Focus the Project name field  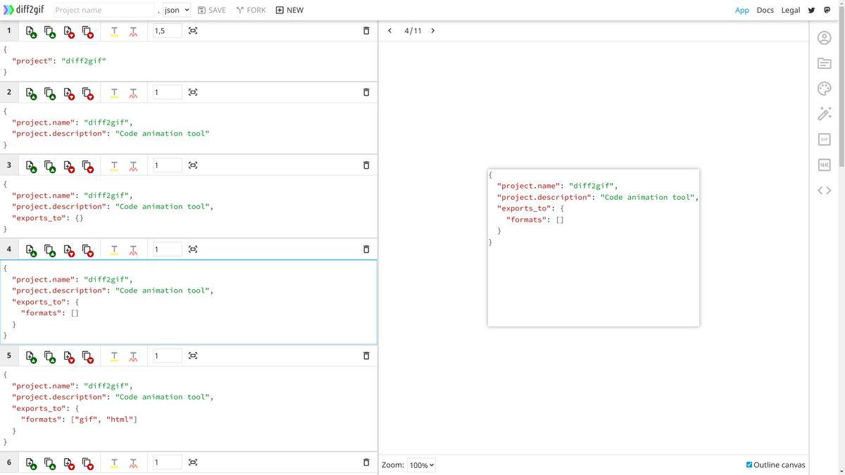coord(104,10)
